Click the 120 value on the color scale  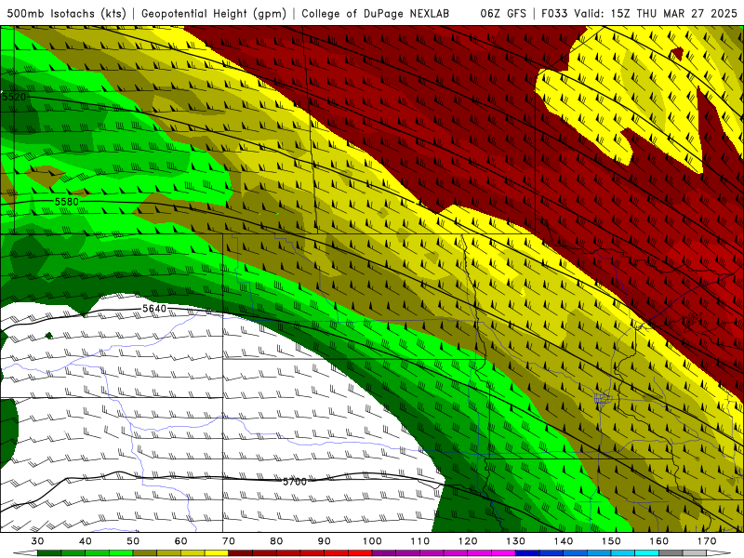pyautogui.click(x=468, y=541)
